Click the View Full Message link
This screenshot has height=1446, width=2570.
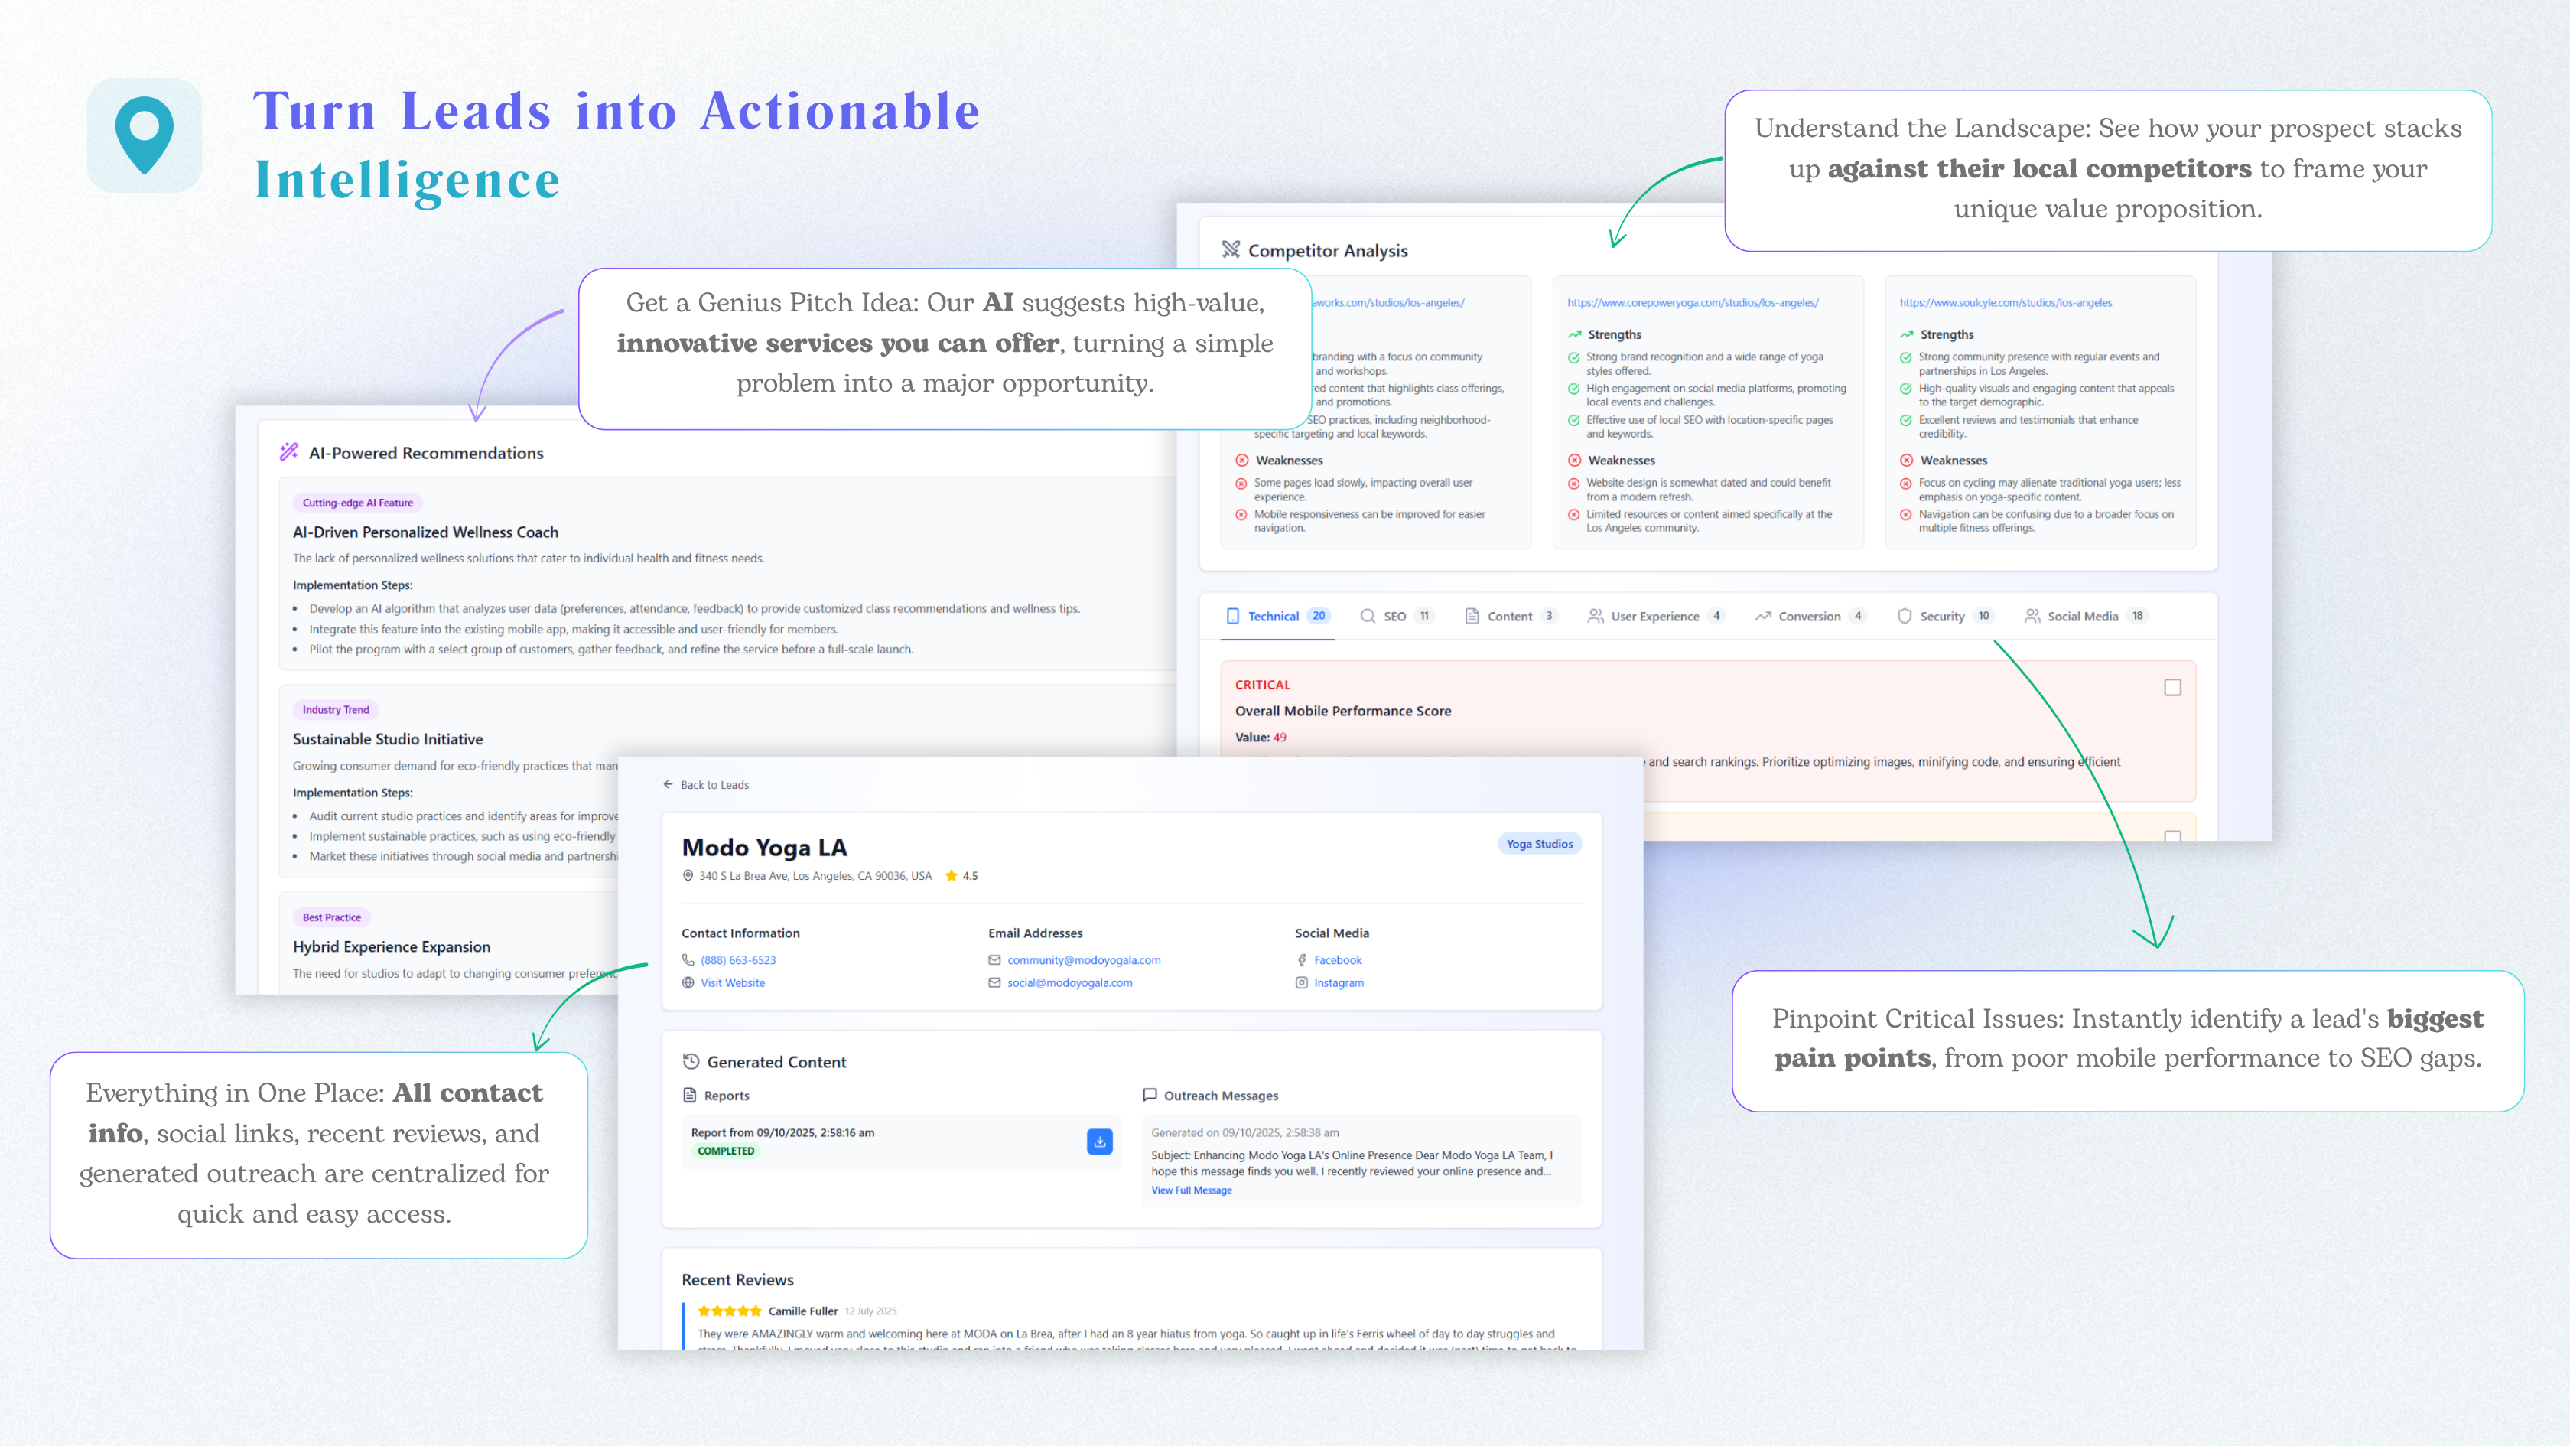[x=1191, y=1190]
